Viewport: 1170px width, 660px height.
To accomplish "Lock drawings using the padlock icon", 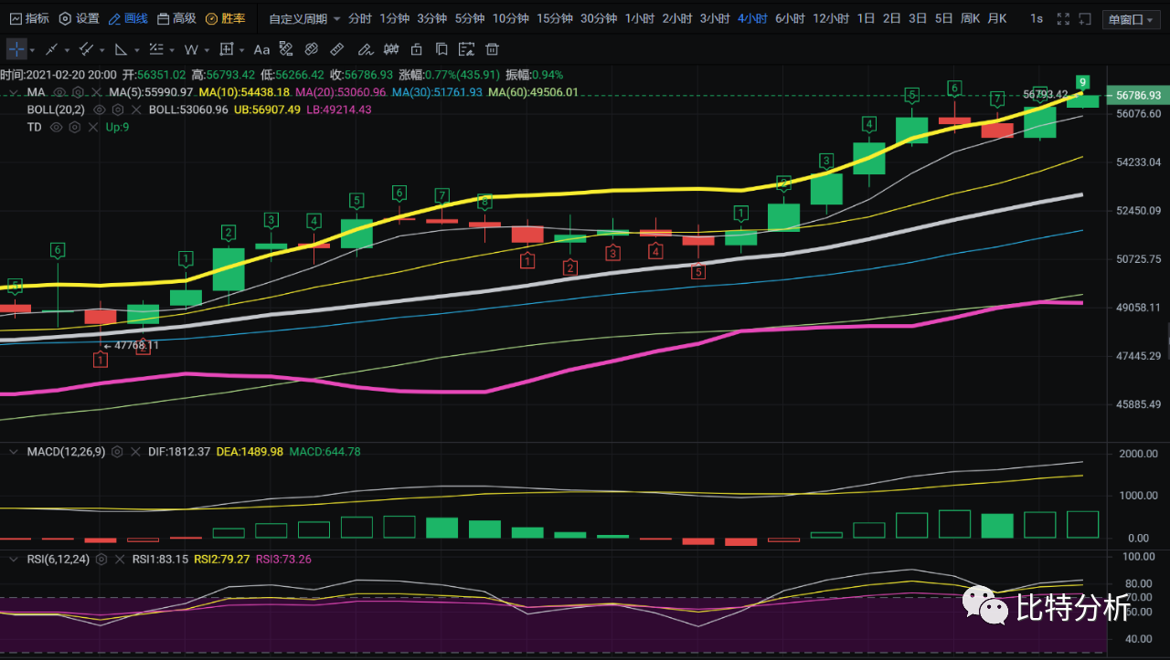I will [x=416, y=49].
